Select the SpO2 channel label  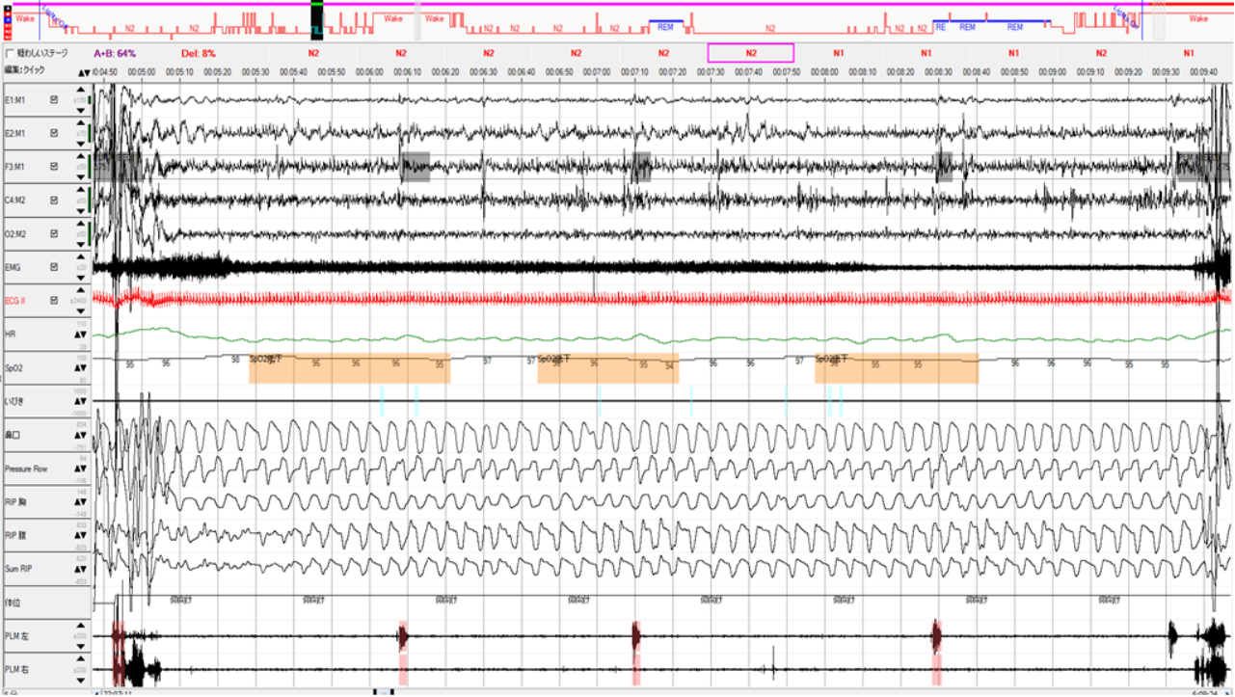[x=13, y=368]
